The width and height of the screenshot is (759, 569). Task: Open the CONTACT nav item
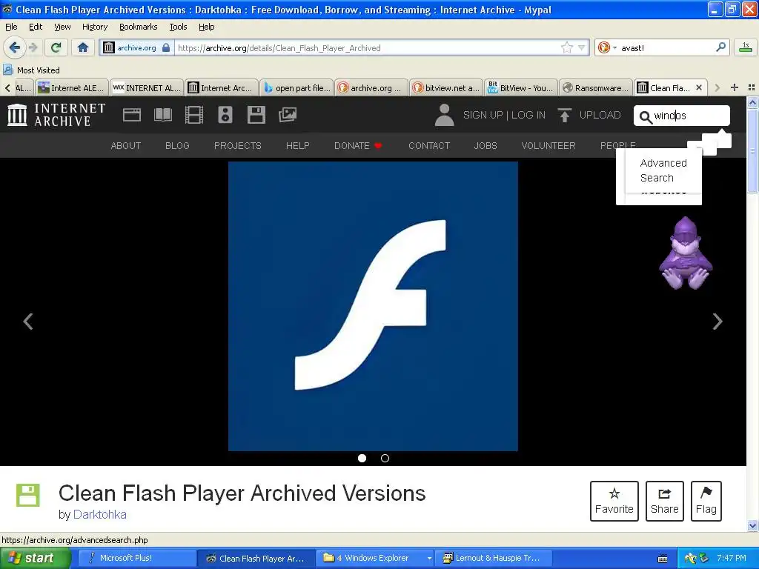coord(429,146)
